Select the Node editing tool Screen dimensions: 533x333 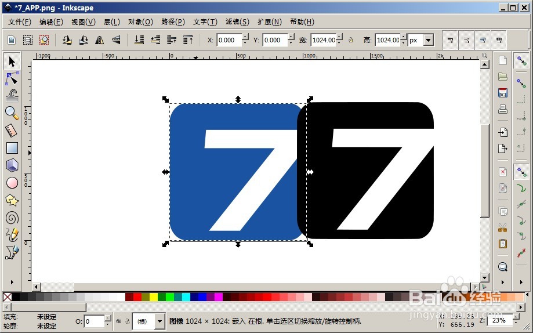12,78
